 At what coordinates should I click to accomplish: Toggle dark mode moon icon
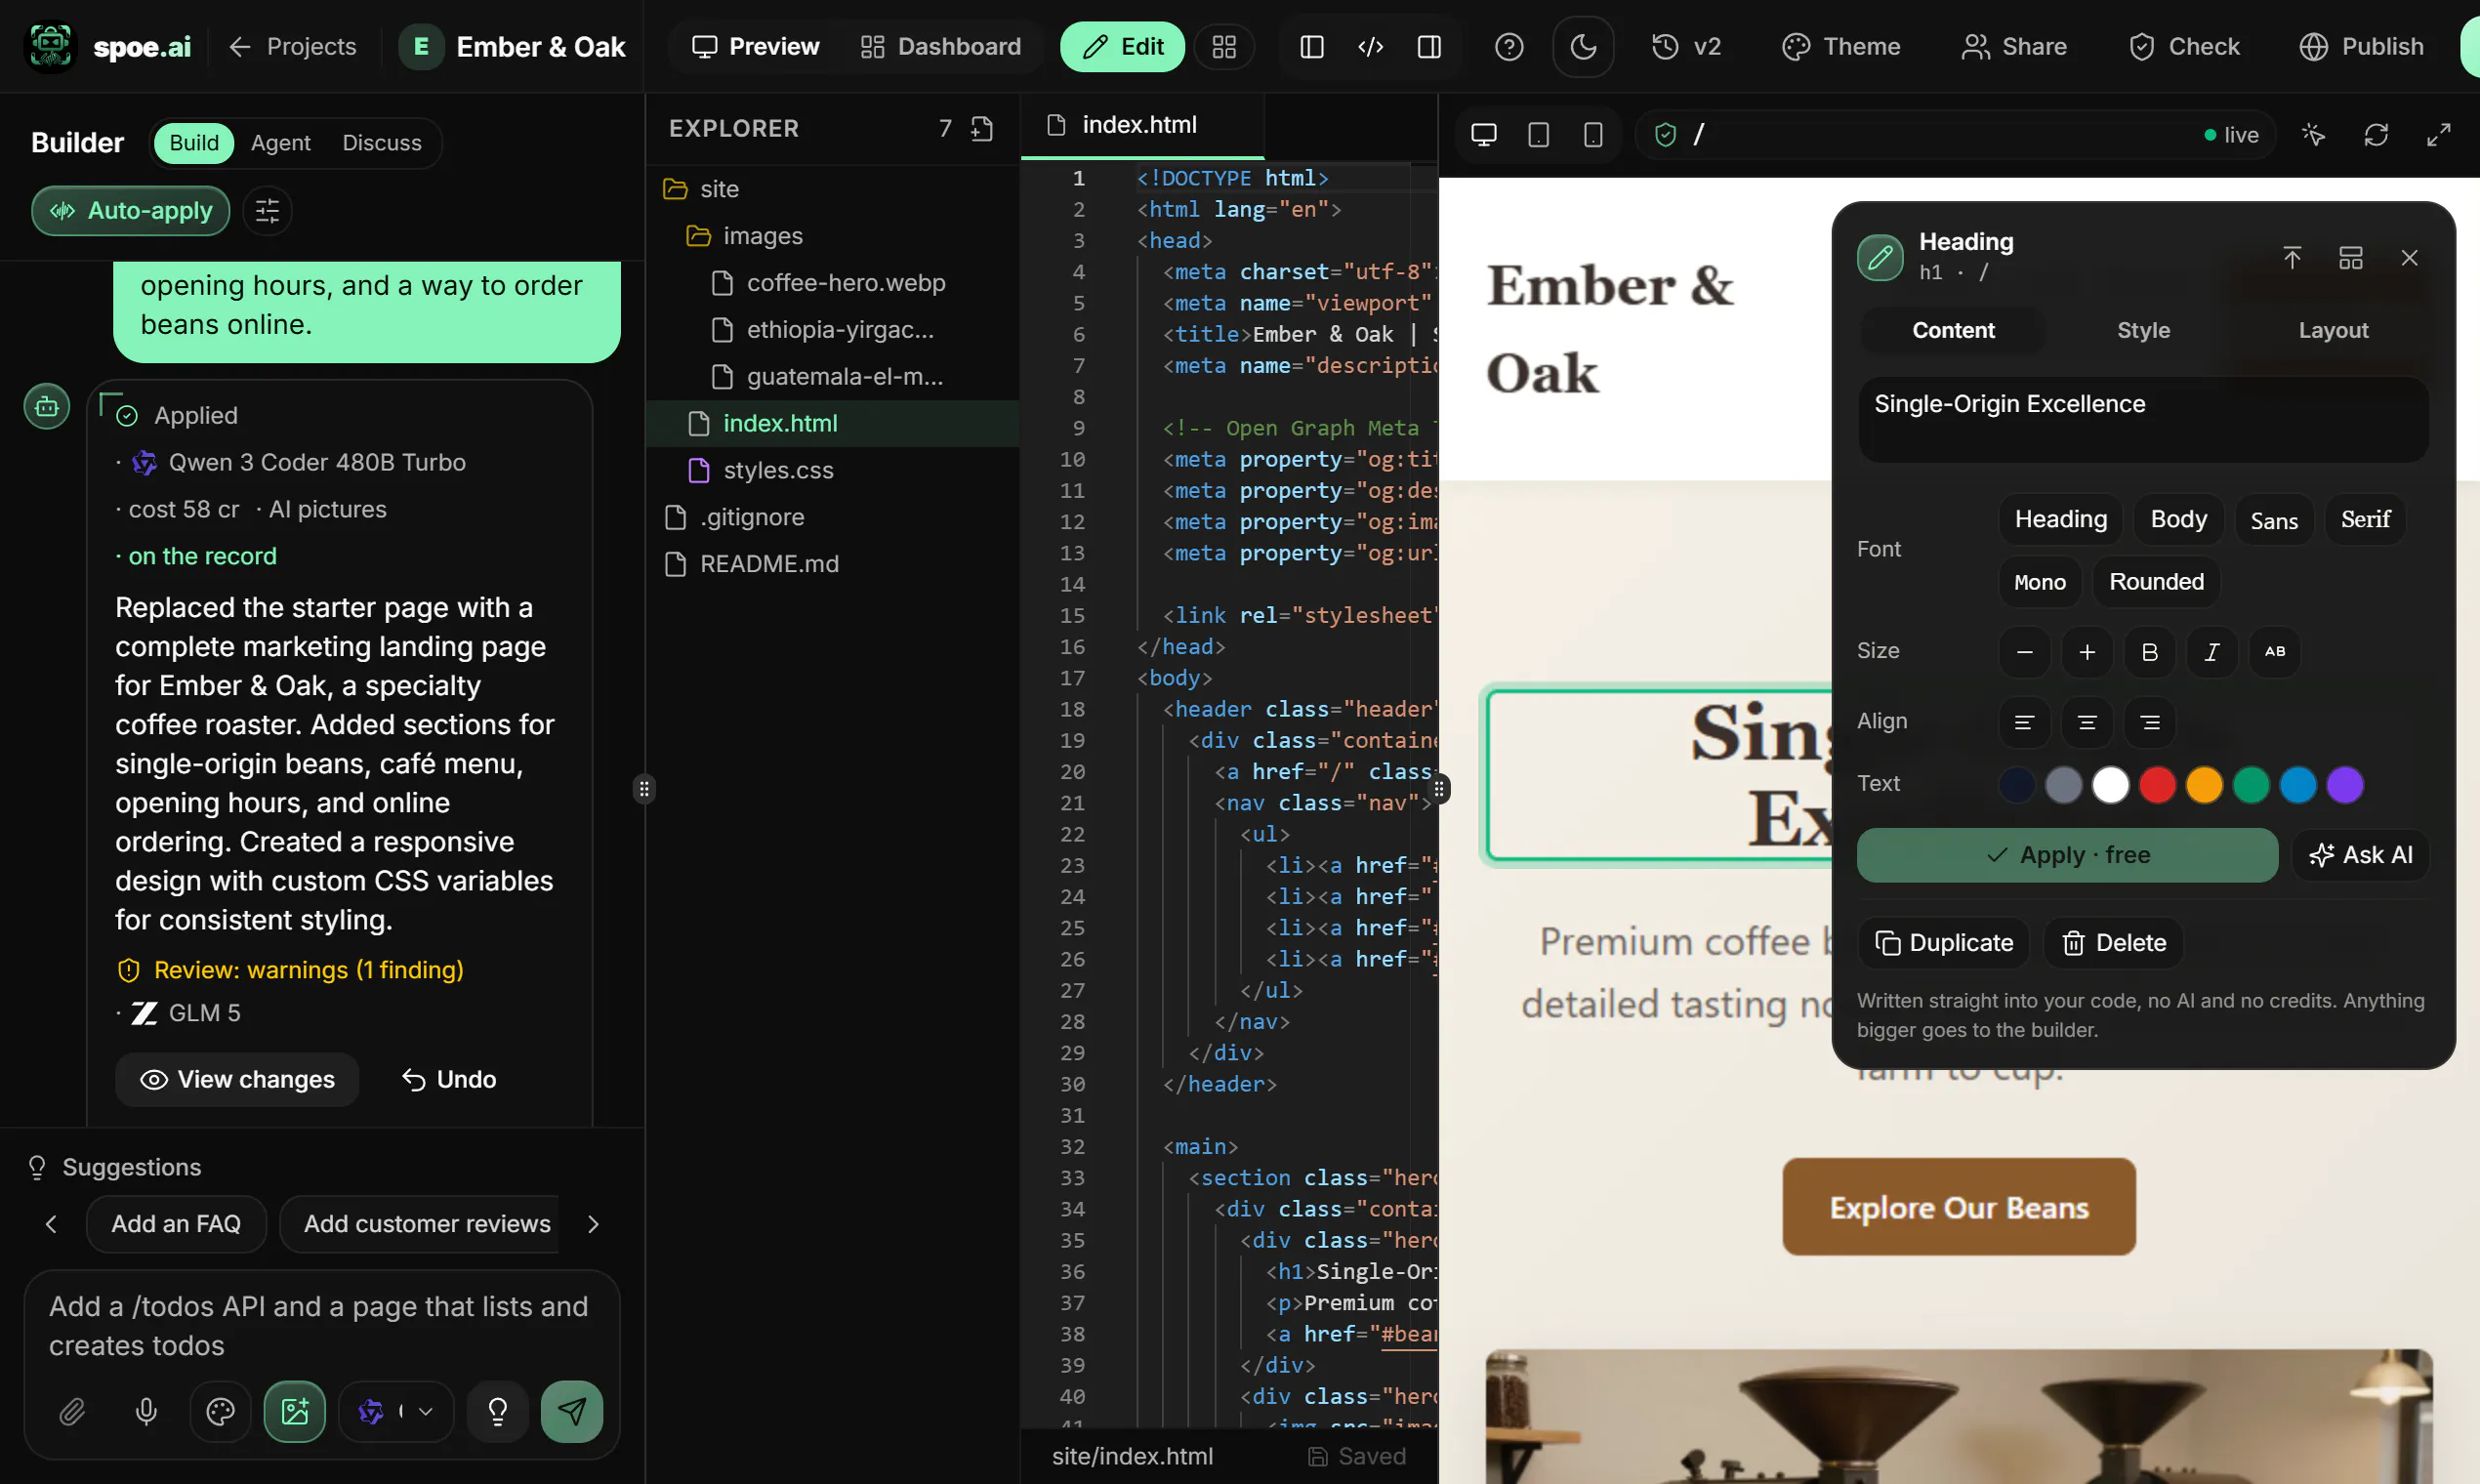click(1583, 46)
